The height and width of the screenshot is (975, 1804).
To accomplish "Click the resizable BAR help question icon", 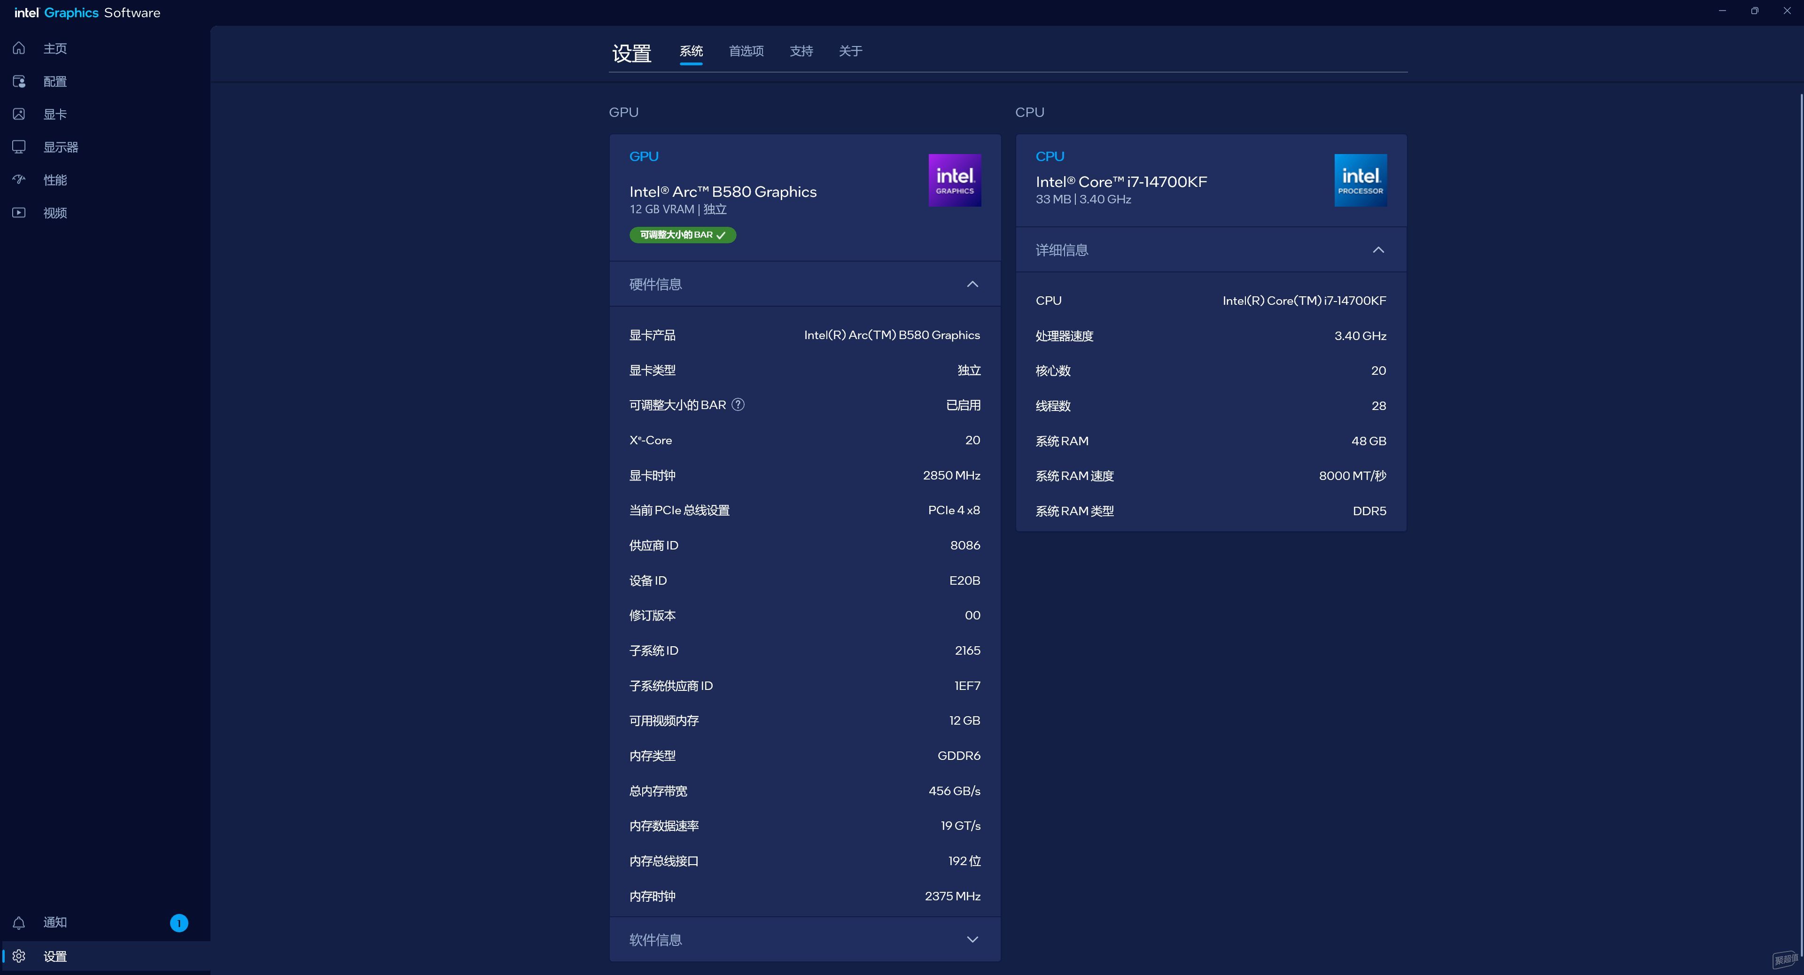I will tap(738, 404).
